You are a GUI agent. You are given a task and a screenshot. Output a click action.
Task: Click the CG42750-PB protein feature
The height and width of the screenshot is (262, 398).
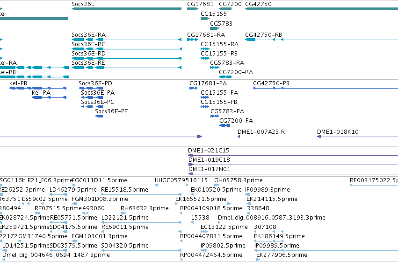pyautogui.click(x=326, y=88)
